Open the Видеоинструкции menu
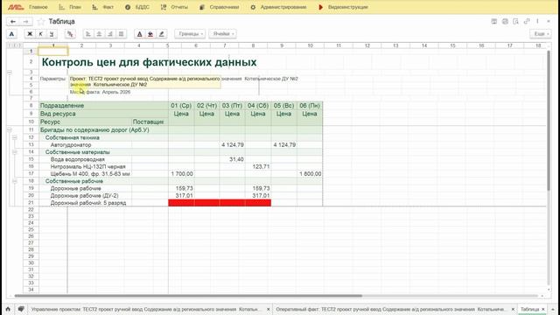Image resolution: width=560 pixels, height=315 pixels. pyautogui.click(x=343, y=7)
